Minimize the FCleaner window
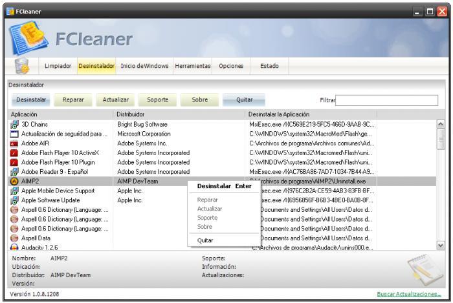The image size is (453, 303). [x=417, y=12]
